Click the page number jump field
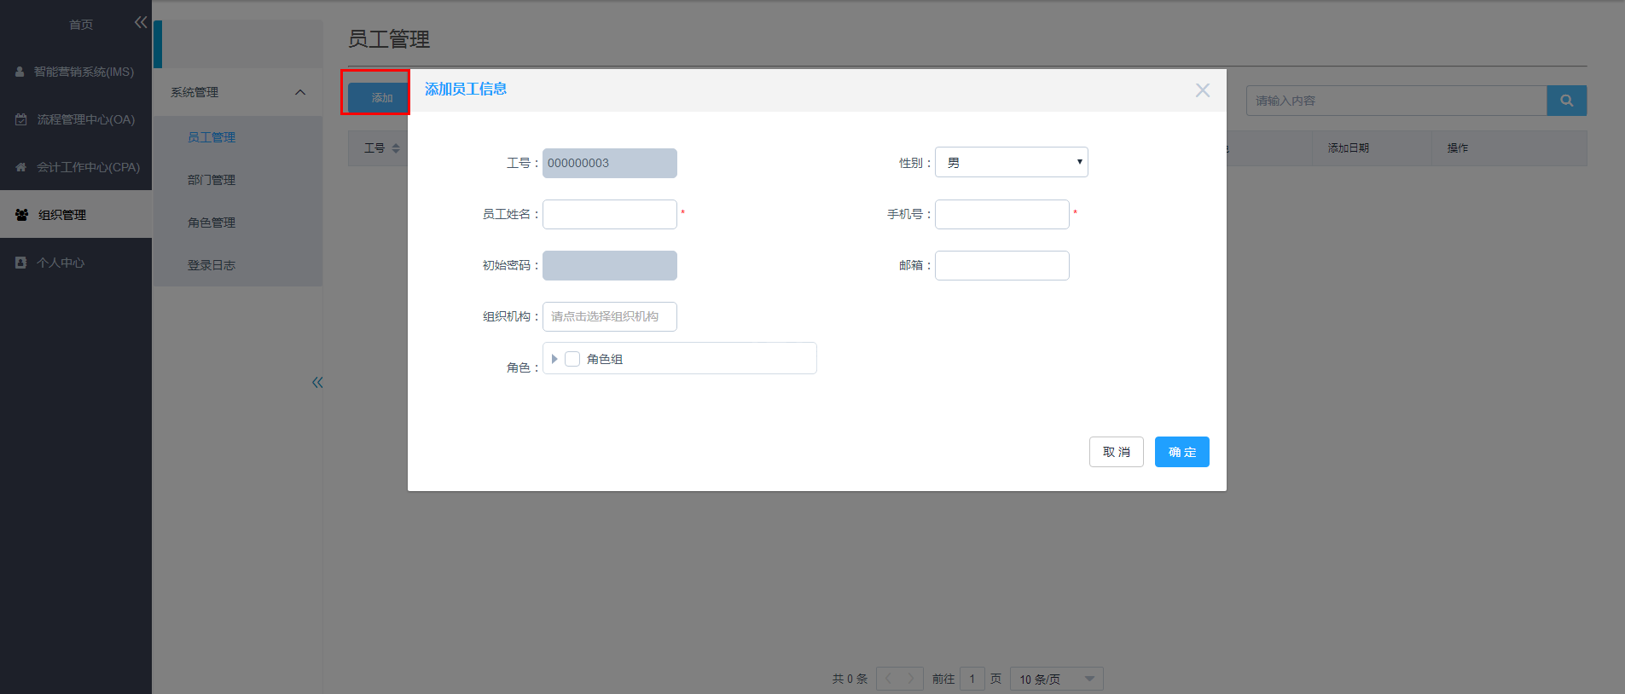The image size is (1625, 694). [972, 679]
